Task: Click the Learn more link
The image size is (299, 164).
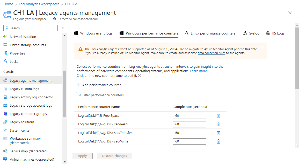Action: click(x=199, y=71)
